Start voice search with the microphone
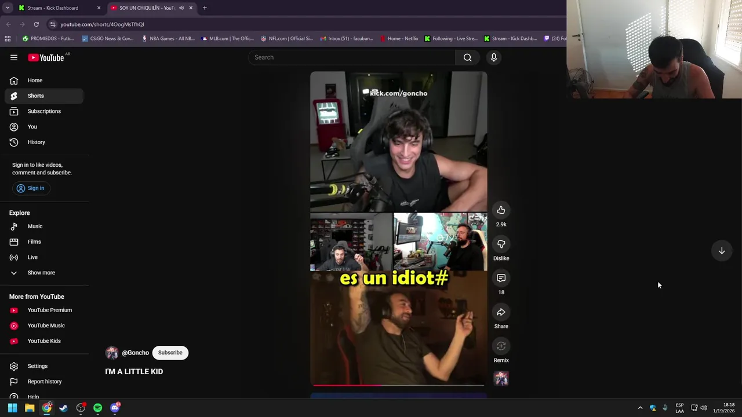Screen dimensions: 742x417 click(494, 57)
